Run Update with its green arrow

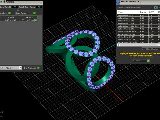(x=10, y=13)
